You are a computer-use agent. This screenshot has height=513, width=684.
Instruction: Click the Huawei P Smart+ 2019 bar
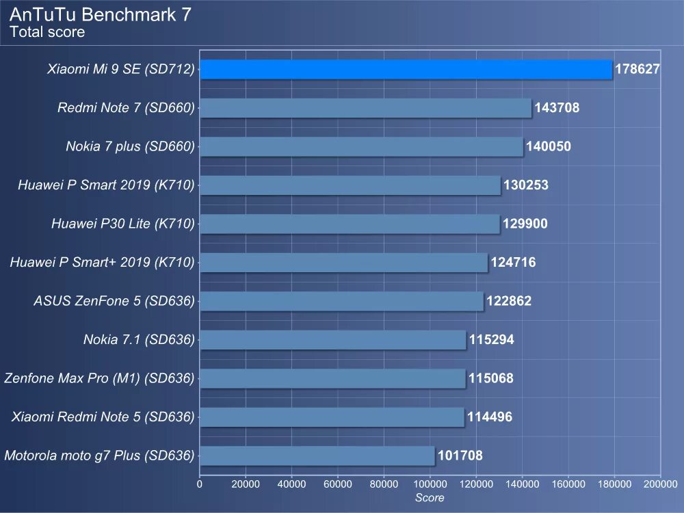(x=344, y=263)
